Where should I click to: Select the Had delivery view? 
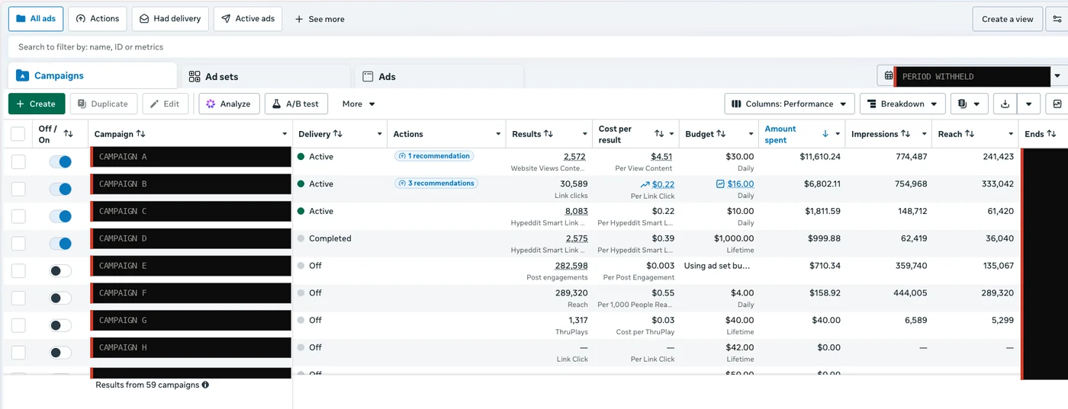click(170, 19)
